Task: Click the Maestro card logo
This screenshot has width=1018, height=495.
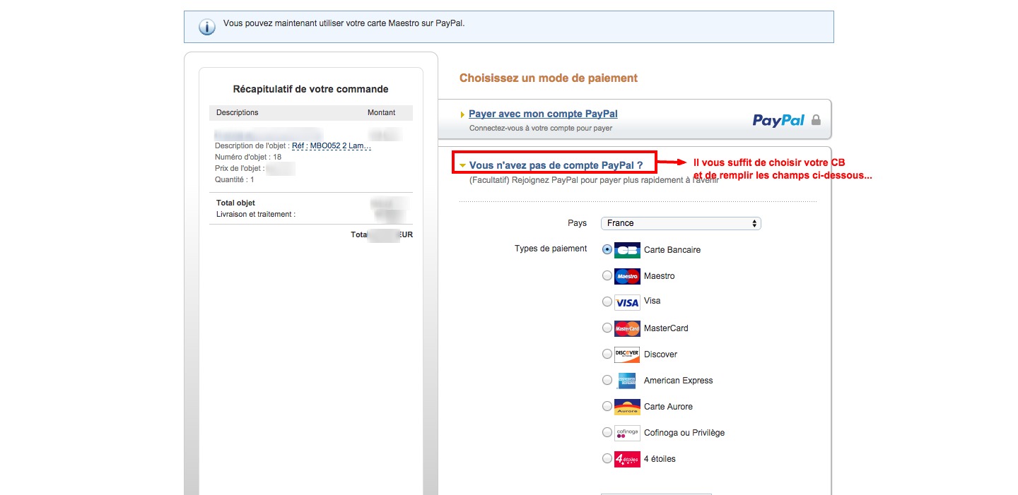Action: pos(627,276)
